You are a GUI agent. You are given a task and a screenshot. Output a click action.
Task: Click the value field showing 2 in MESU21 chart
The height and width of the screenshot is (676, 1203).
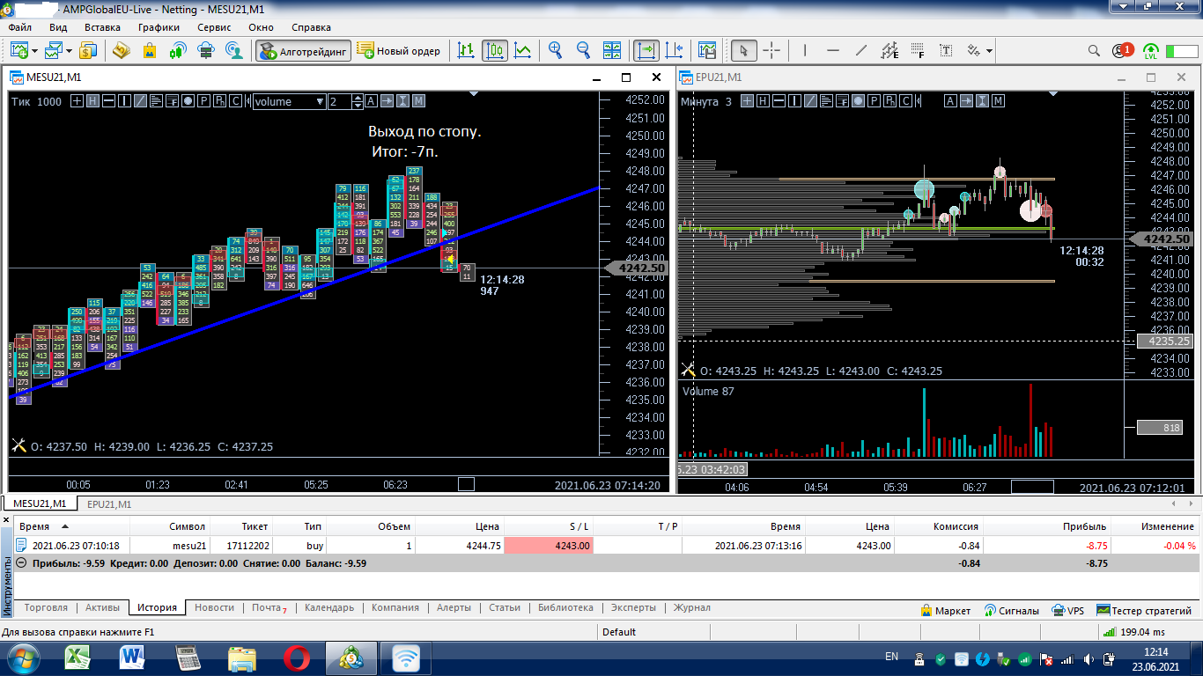tap(339, 101)
